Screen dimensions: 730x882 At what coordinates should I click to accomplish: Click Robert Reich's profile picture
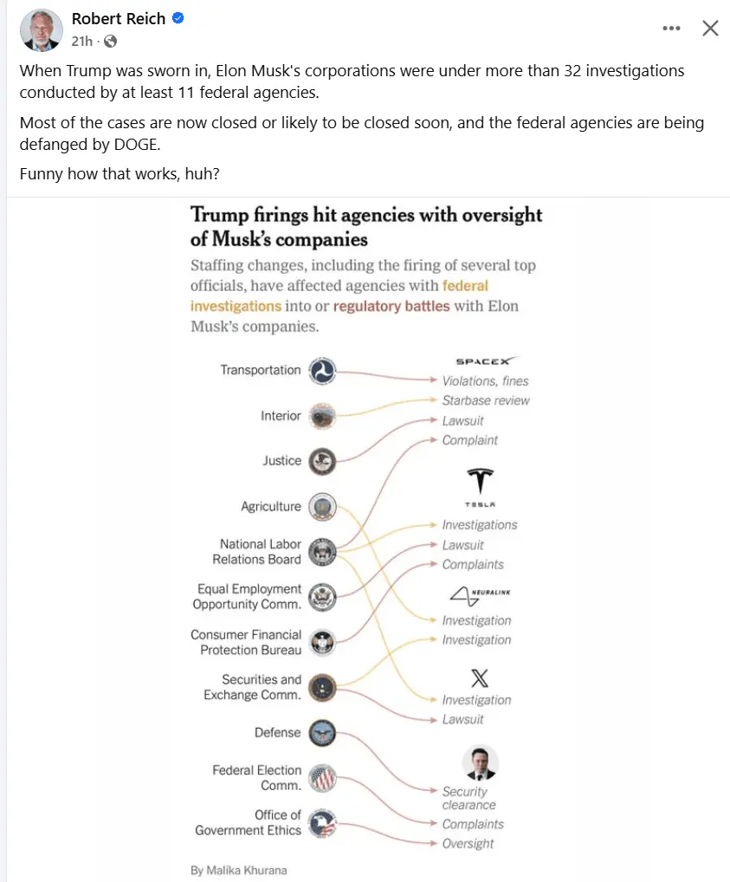pos(41,29)
